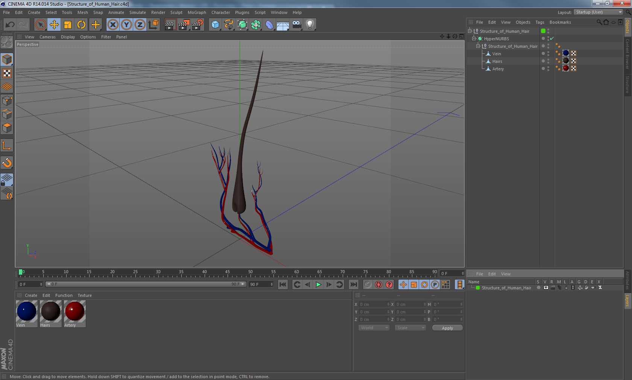This screenshot has height=380, width=632.
Task: Select Points mode
Action: tap(7, 100)
